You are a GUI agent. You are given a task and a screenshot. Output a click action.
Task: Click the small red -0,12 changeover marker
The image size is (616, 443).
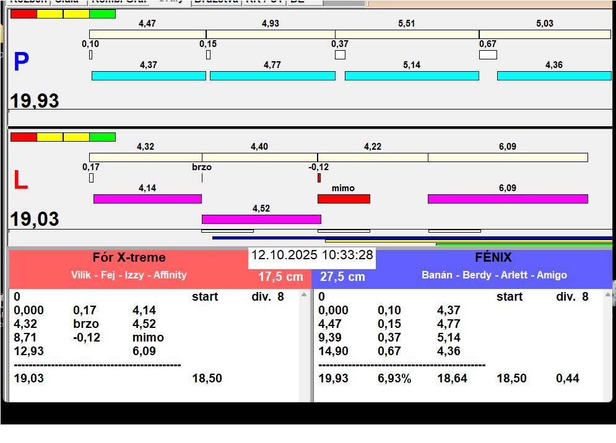pos(319,178)
